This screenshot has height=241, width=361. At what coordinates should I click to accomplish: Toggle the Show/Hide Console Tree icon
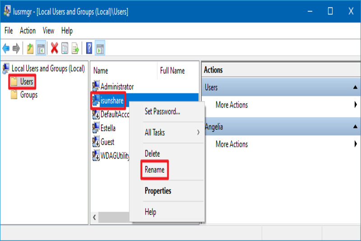(41, 48)
